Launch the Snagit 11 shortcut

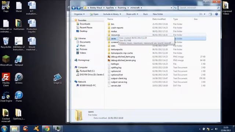tap(58, 78)
